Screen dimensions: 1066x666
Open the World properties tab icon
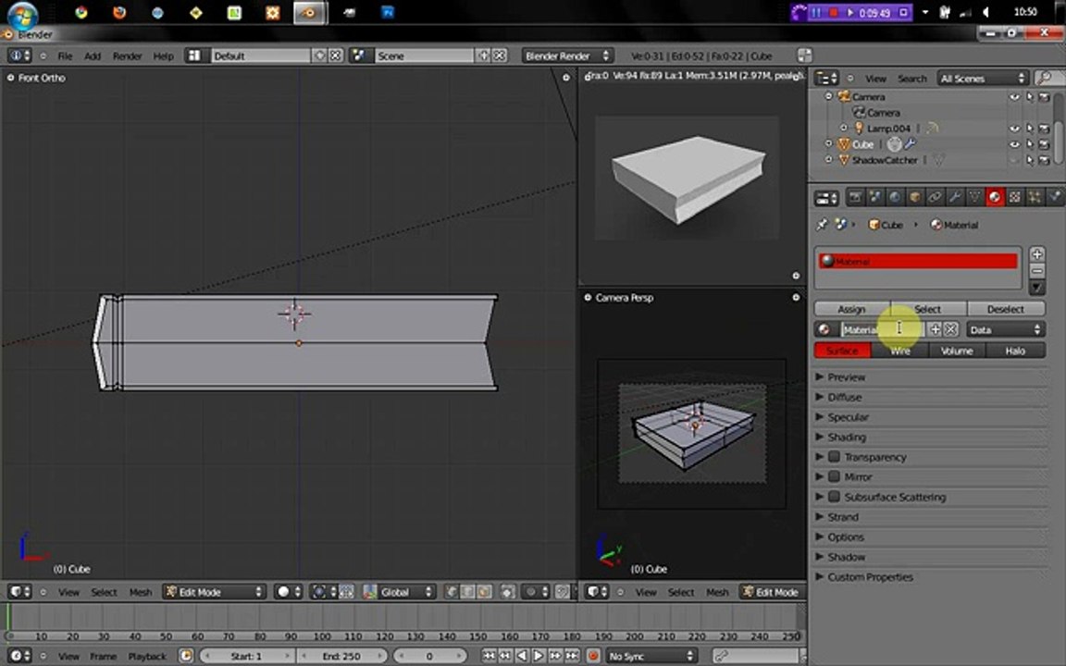tap(895, 198)
